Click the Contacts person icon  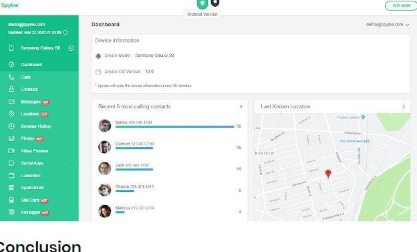tap(11, 89)
